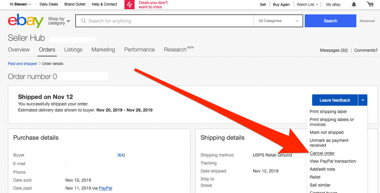Switch to the Listings tab

pos(73,50)
